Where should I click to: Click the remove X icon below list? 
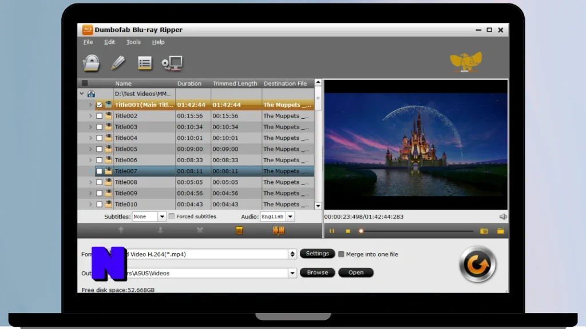tap(200, 230)
